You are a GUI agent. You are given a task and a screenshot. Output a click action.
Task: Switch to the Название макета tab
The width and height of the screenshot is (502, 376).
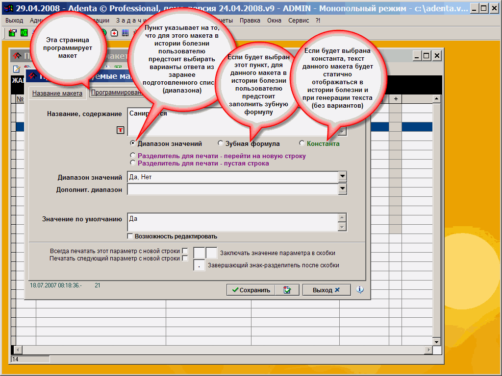tap(56, 93)
